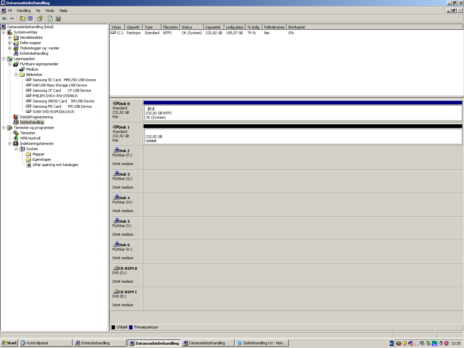This screenshot has height=348, width=464.
Task: Collapse the Tjenester og programmer node
Action: [x=4, y=128]
